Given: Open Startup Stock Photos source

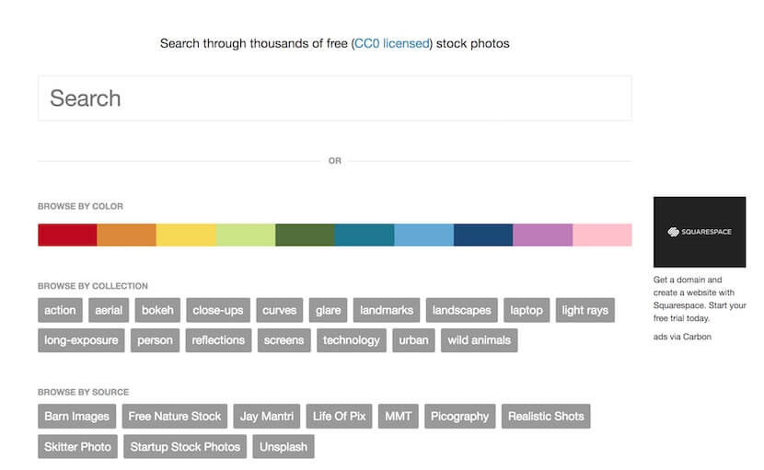Looking at the screenshot, I should [x=185, y=447].
